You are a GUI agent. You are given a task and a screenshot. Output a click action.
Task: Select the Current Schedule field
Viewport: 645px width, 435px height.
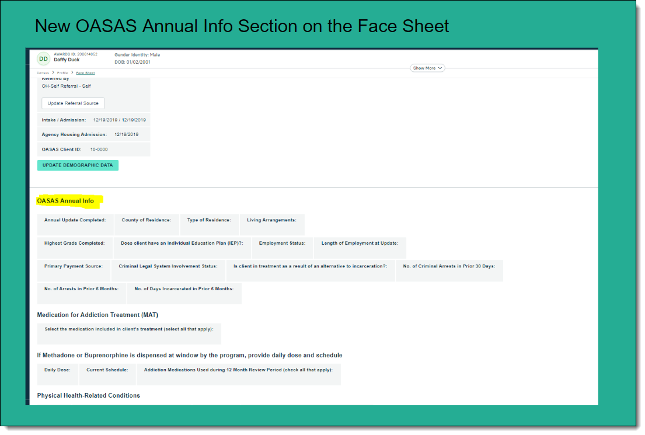[107, 374]
